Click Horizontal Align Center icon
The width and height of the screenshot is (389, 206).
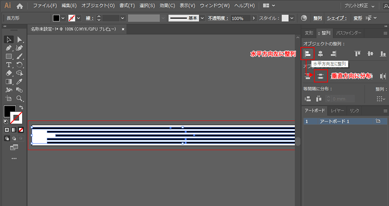(320, 54)
